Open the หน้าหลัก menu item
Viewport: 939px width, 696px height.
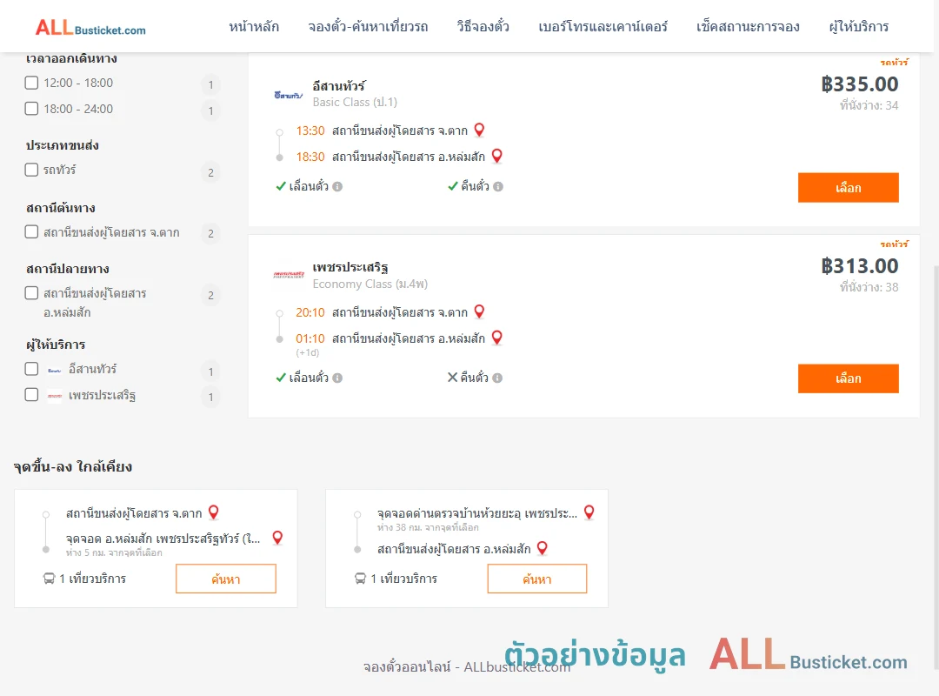click(x=254, y=27)
